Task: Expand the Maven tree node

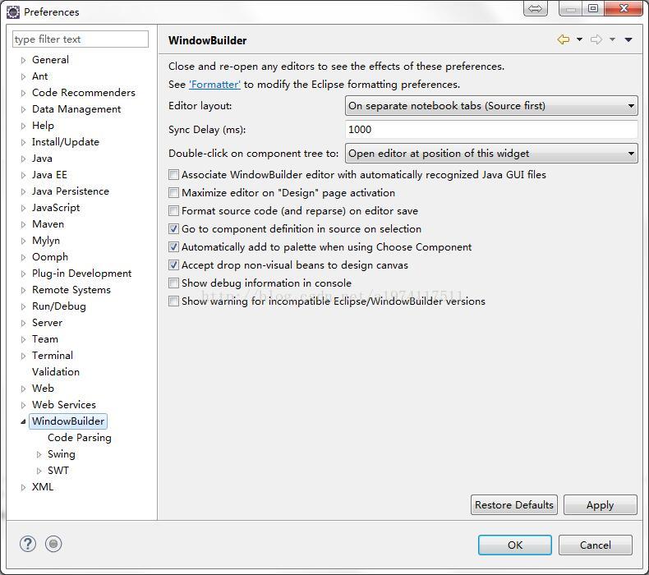Action: (23, 224)
